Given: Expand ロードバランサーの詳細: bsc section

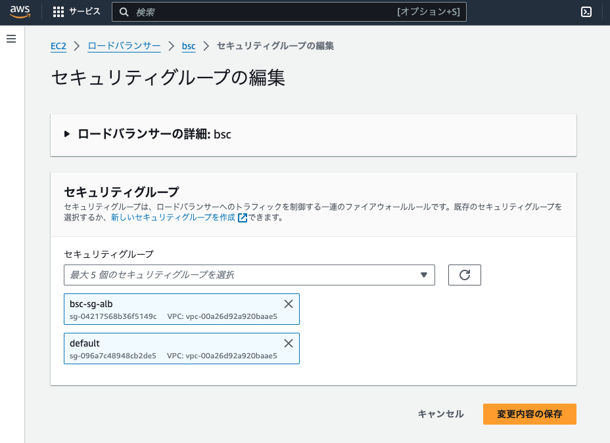Looking at the screenshot, I should (66, 134).
